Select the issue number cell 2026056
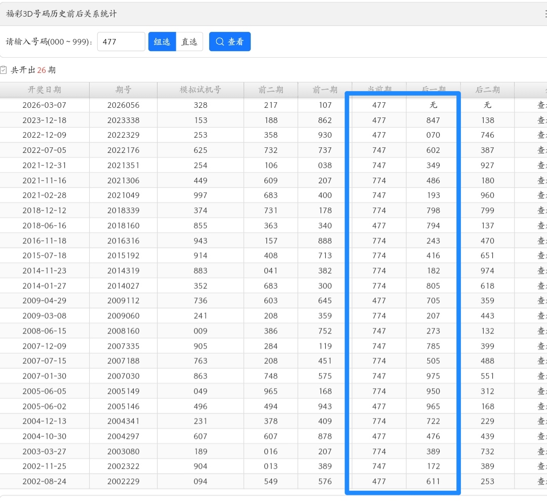 coord(123,105)
